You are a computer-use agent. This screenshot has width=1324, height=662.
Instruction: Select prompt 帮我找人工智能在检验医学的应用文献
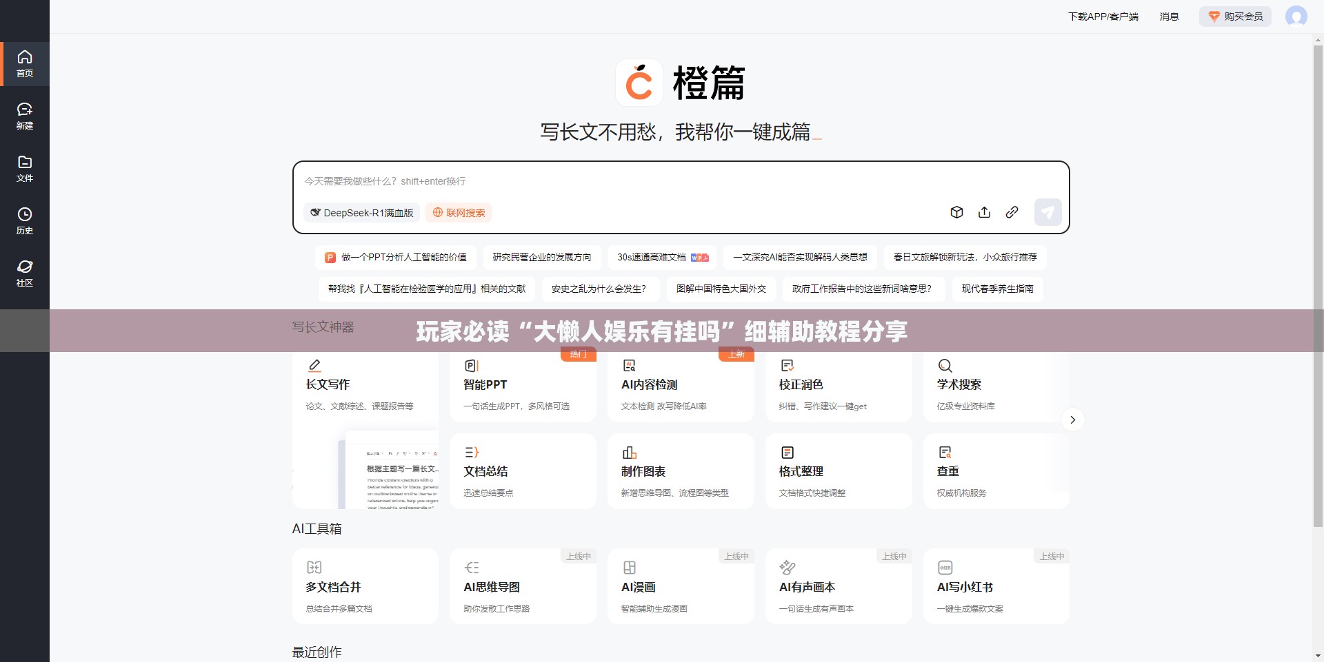point(427,289)
